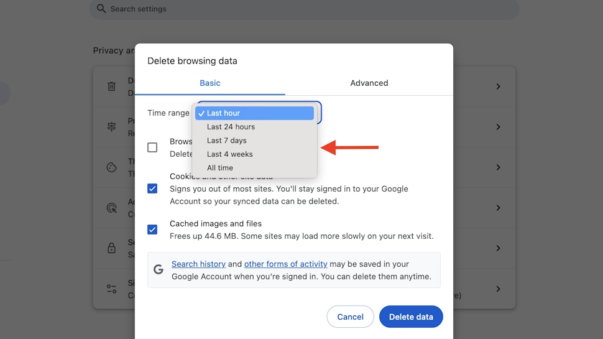Choose Last 24 hours from dropdown
The image size is (603, 339).
pos(255,127)
